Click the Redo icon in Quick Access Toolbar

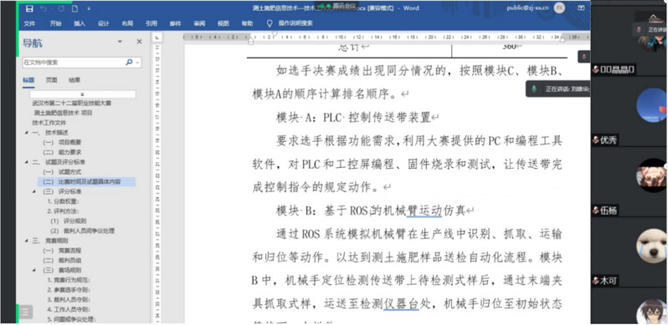coord(61,8)
